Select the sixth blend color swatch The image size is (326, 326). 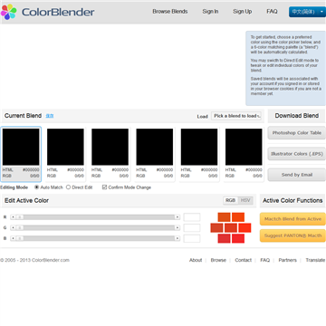(244, 147)
